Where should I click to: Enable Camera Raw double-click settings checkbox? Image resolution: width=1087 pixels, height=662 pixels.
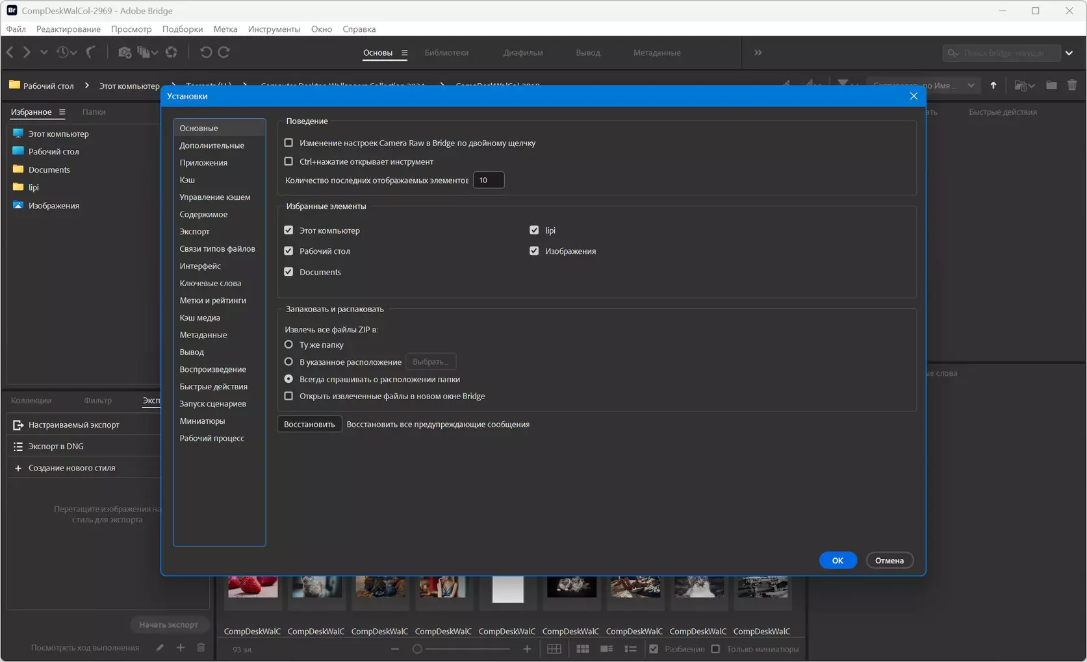[289, 143]
